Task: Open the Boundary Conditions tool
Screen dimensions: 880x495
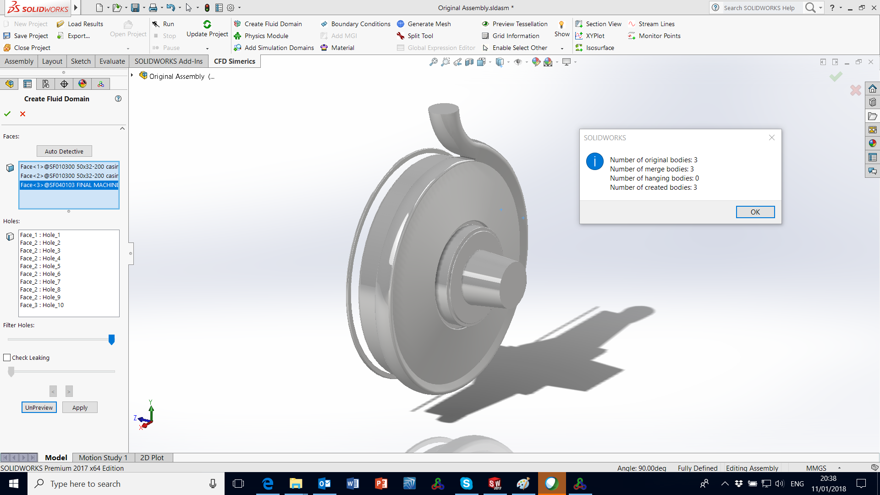Action: click(360, 23)
